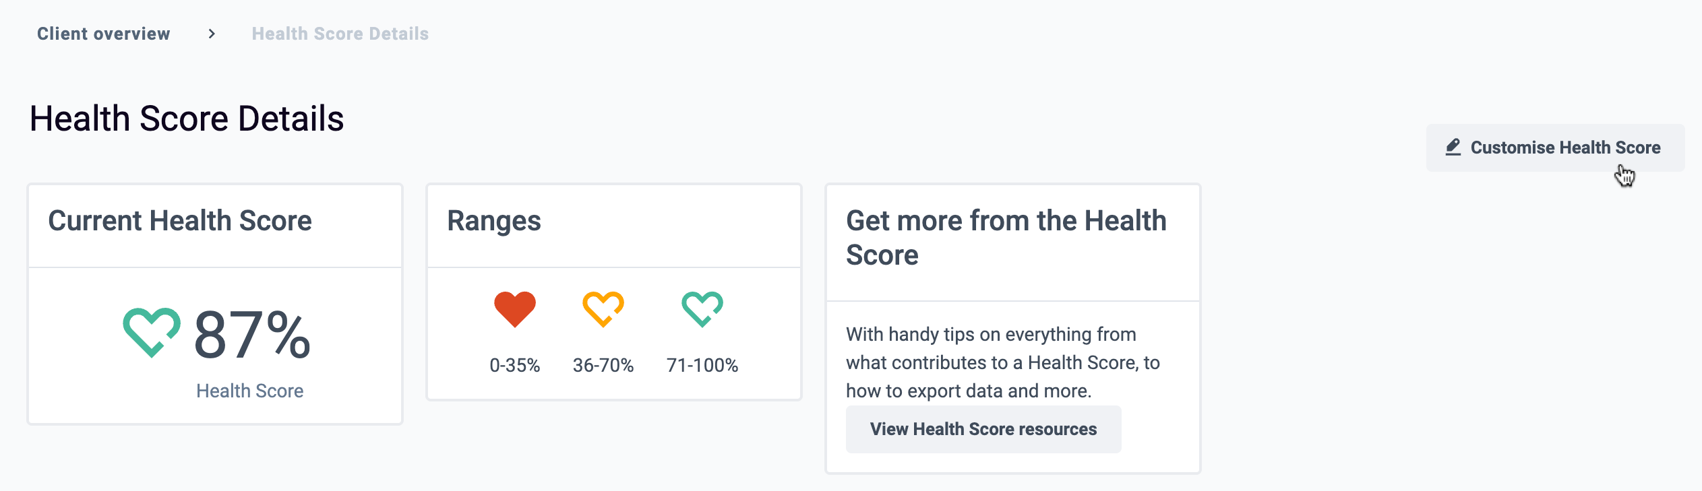
Task: Click the 87% score value
Action: [x=252, y=335]
